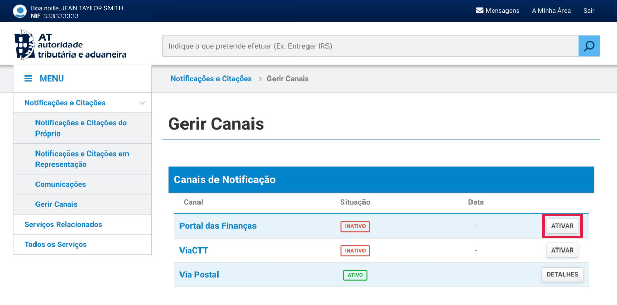The height and width of the screenshot is (305, 617).
Task: Click Boa noite, JEAN TAYLOR SMITH greeting
Action: 77,8
